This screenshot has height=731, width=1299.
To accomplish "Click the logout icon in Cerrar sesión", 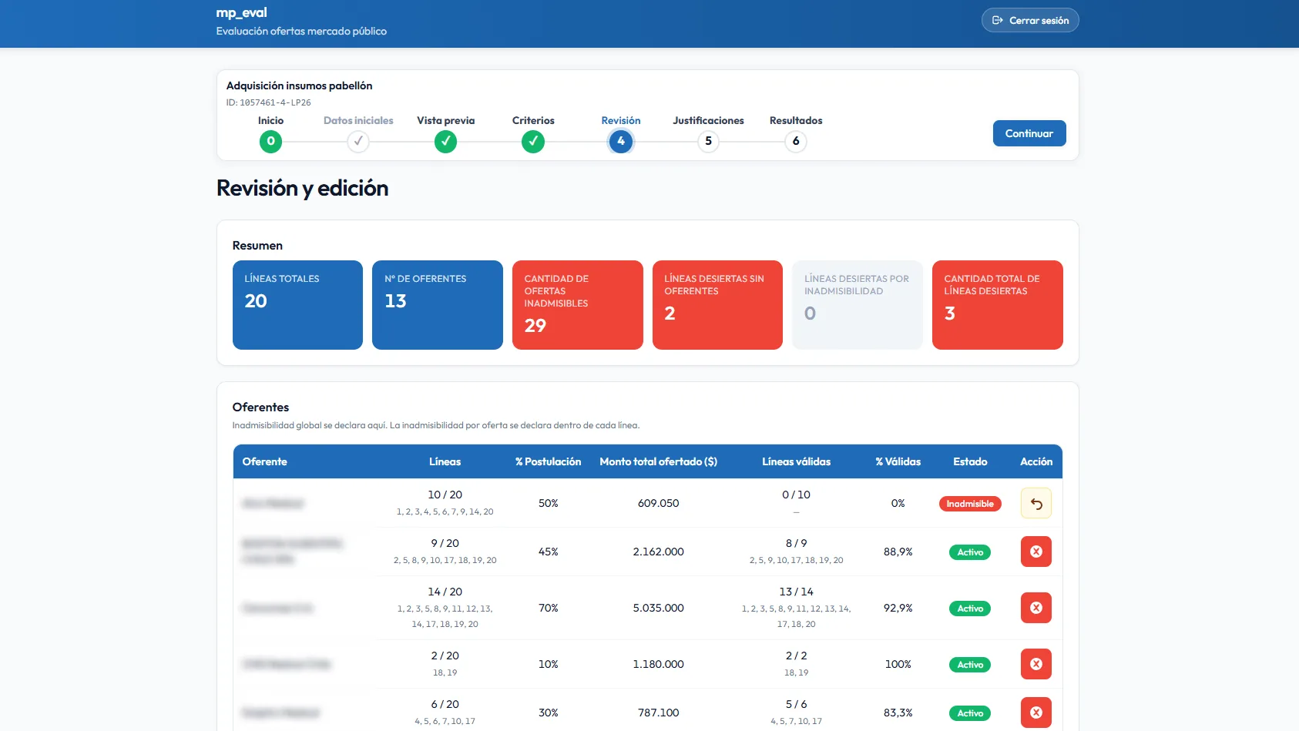I will (x=997, y=20).
